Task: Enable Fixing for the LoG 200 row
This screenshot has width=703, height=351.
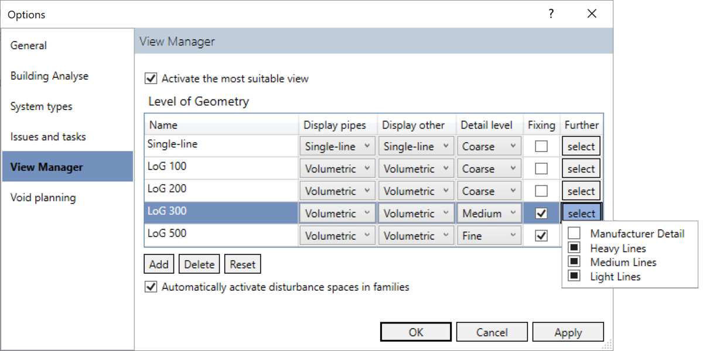Action: click(541, 190)
